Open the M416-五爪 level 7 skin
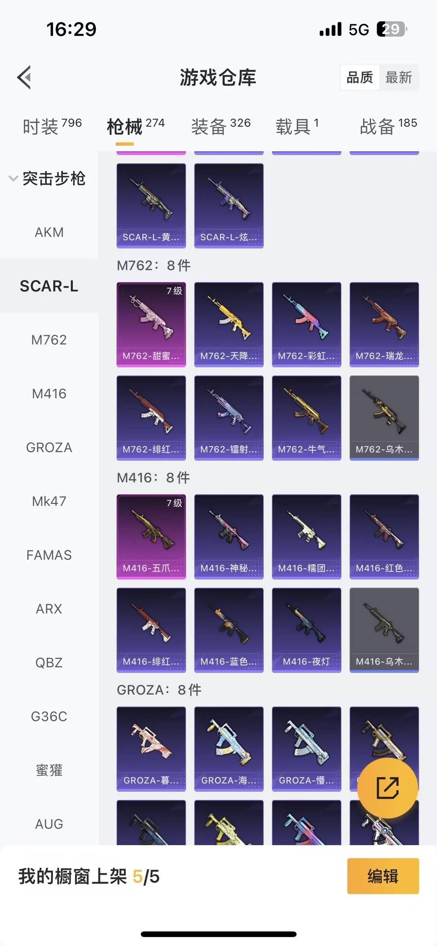Viewport: 437px width, 946px height. [x=151, y=537]
